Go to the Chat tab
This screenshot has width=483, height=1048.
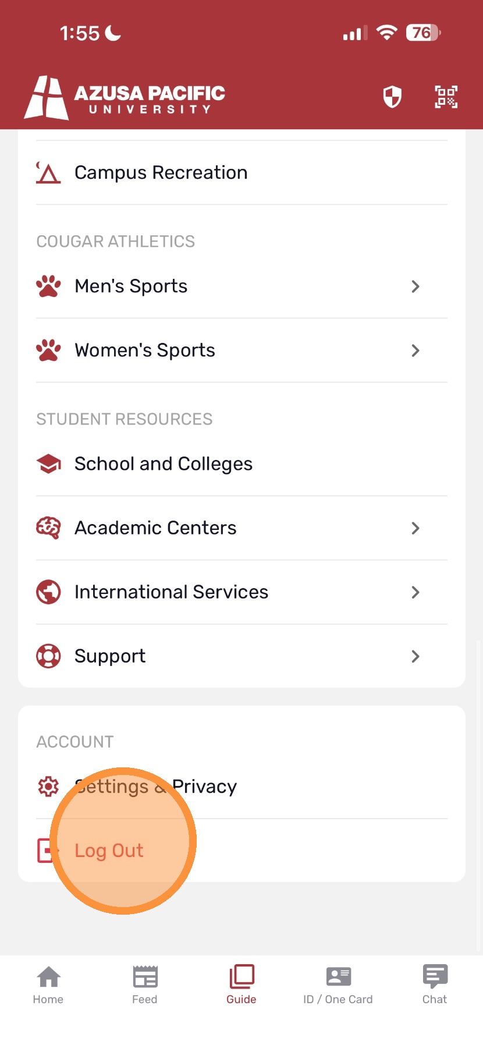click(435, 985)
